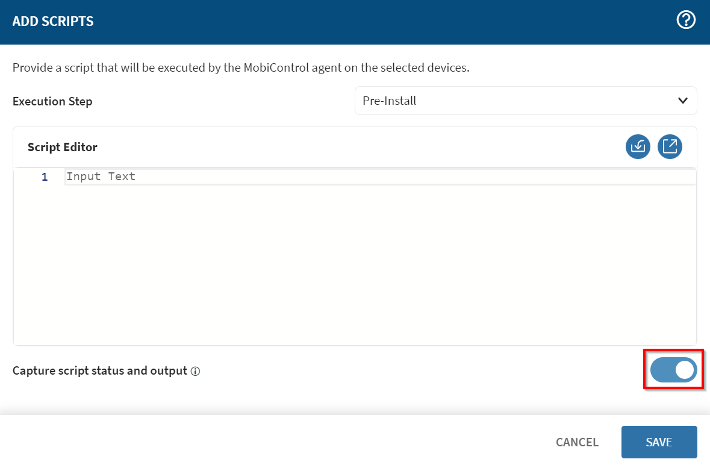Viewport: 710px width, 468px height.
Task: Select line number 1 in the gutter
Action: point(45,177)
